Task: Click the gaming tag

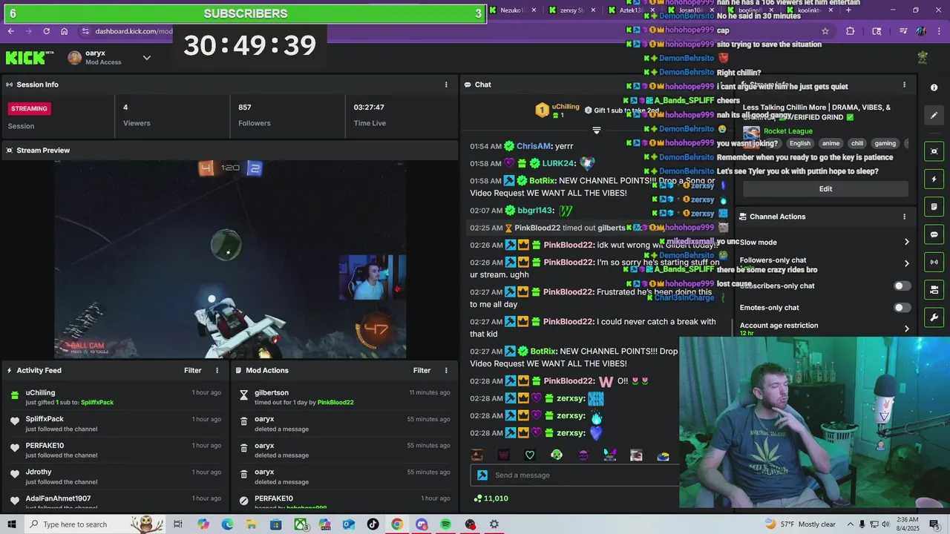Action: click(x=885, y=143)
